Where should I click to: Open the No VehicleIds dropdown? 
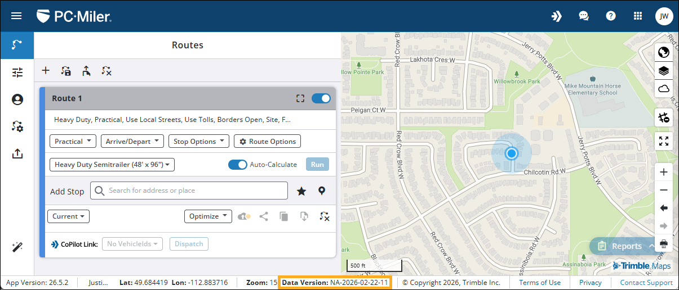132,244
